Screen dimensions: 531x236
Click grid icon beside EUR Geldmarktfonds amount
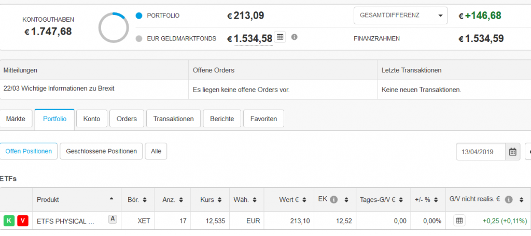tap(280, 37)
